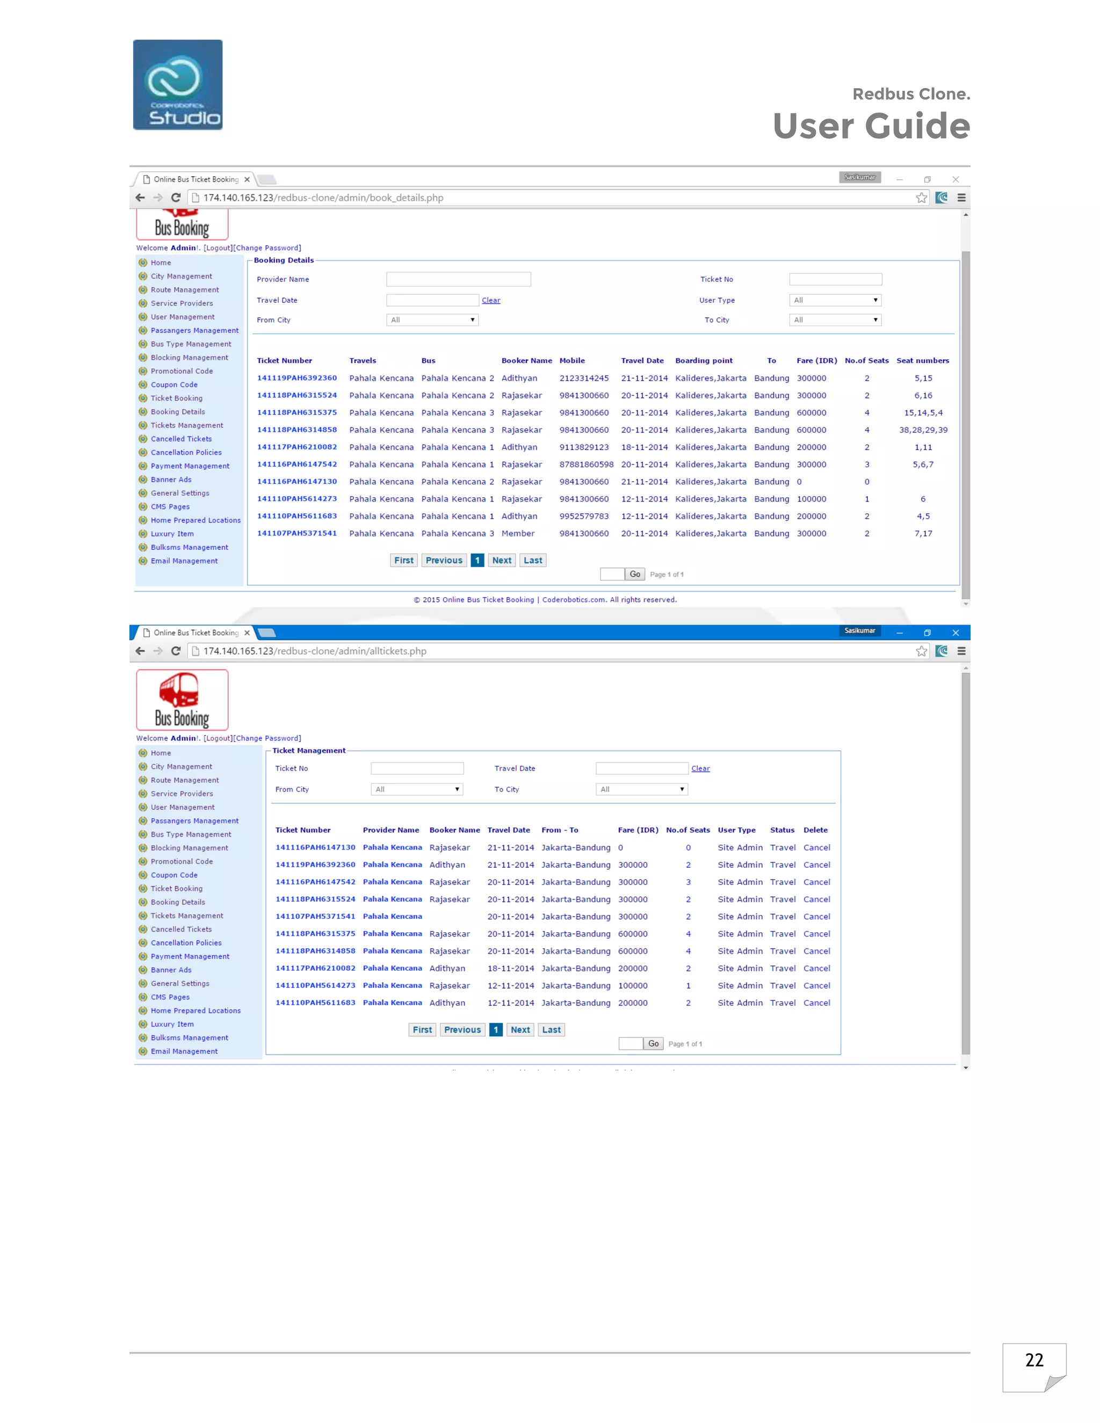
Task: Click bullet icon beside Route Management, upper sidebar
Action: 143,289
